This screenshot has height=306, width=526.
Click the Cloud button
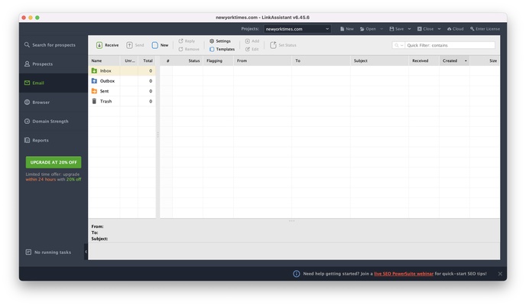[455, 29]
